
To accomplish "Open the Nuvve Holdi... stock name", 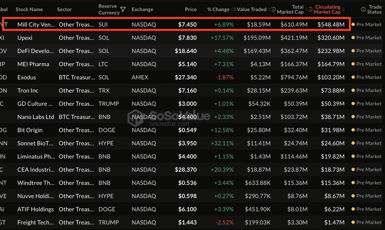I will point(35,196).
